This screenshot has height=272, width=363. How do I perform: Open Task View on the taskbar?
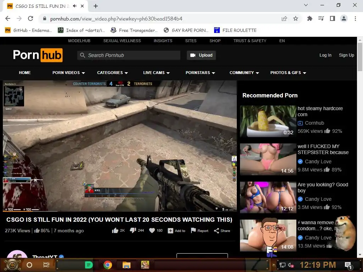point(46,265)
